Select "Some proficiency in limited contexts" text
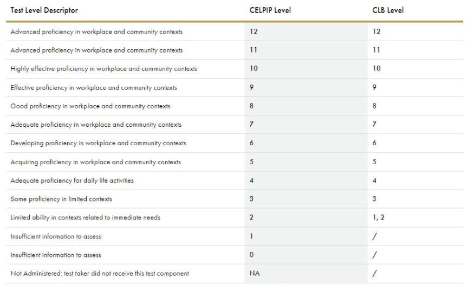 pyautogui.click(x=61, y=199)
